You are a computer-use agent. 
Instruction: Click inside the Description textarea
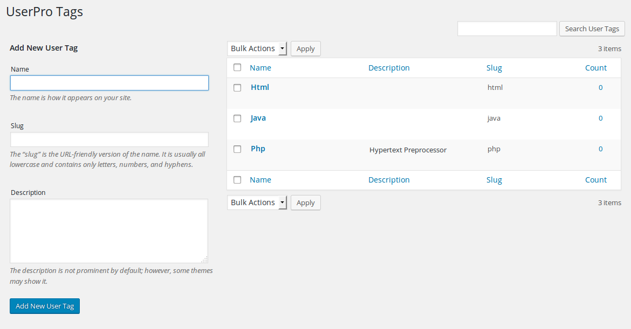pos(109,231)
